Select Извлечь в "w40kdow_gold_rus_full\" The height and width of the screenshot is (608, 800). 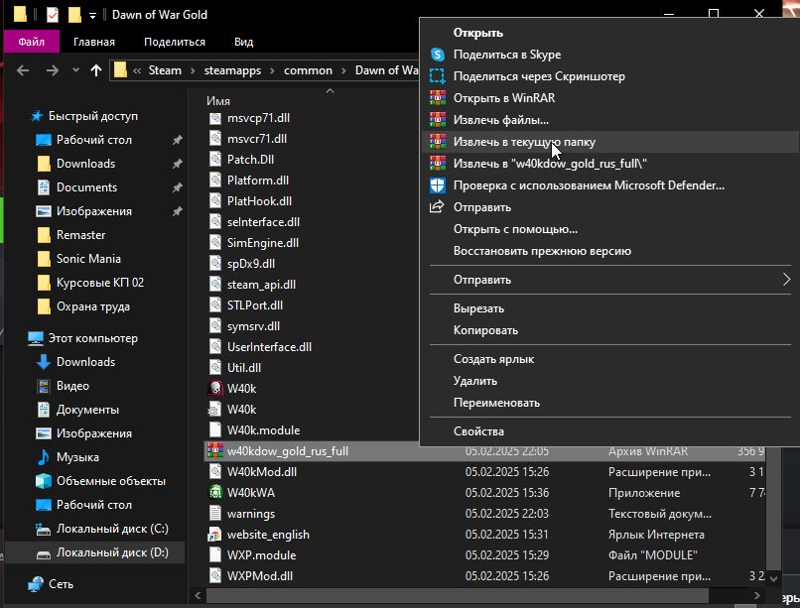coord(609,164)
